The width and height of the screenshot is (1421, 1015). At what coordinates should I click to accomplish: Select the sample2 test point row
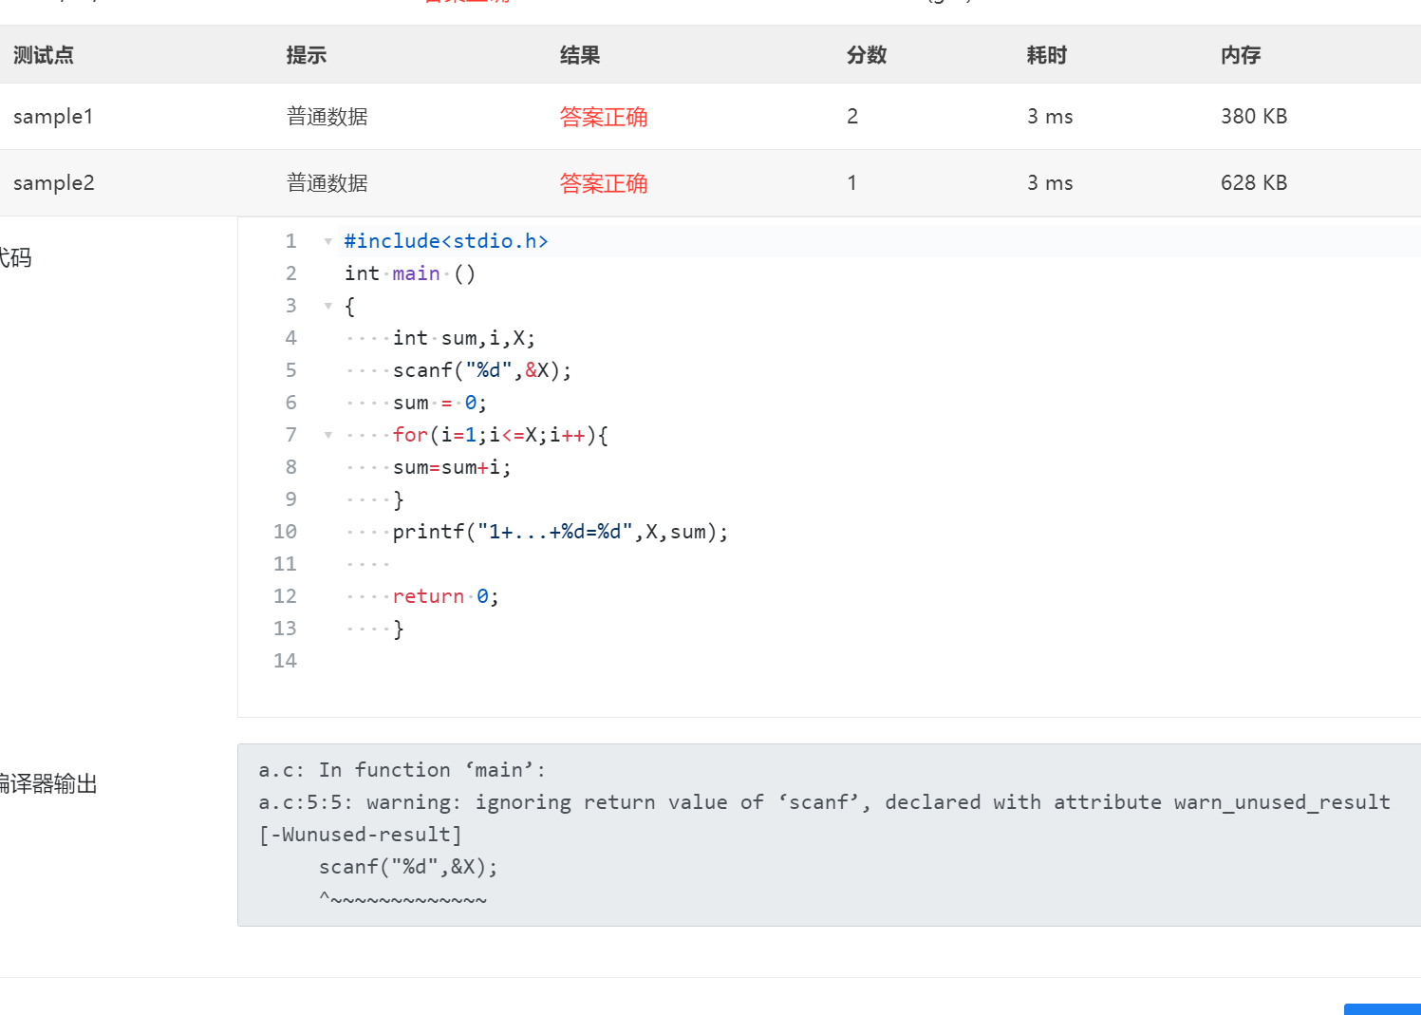54,183
